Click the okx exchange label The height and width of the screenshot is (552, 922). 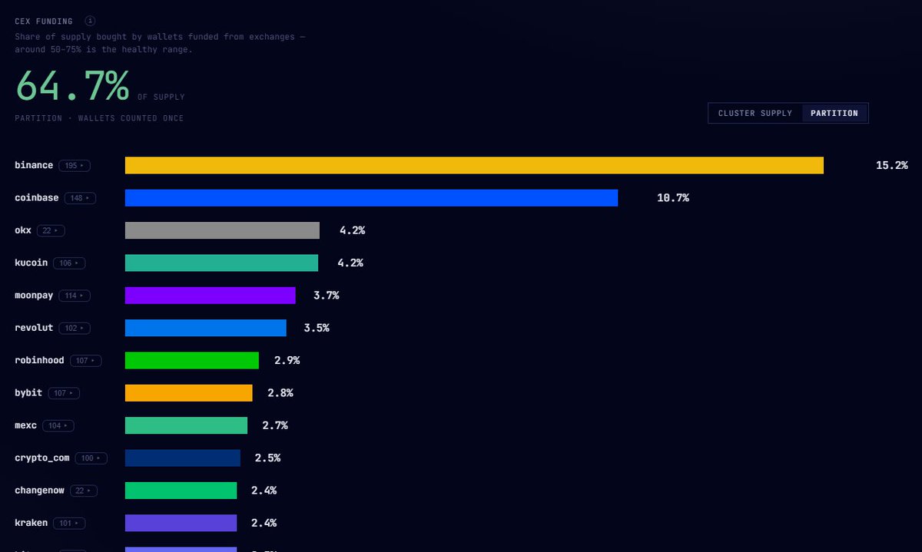tap(23, 230)
